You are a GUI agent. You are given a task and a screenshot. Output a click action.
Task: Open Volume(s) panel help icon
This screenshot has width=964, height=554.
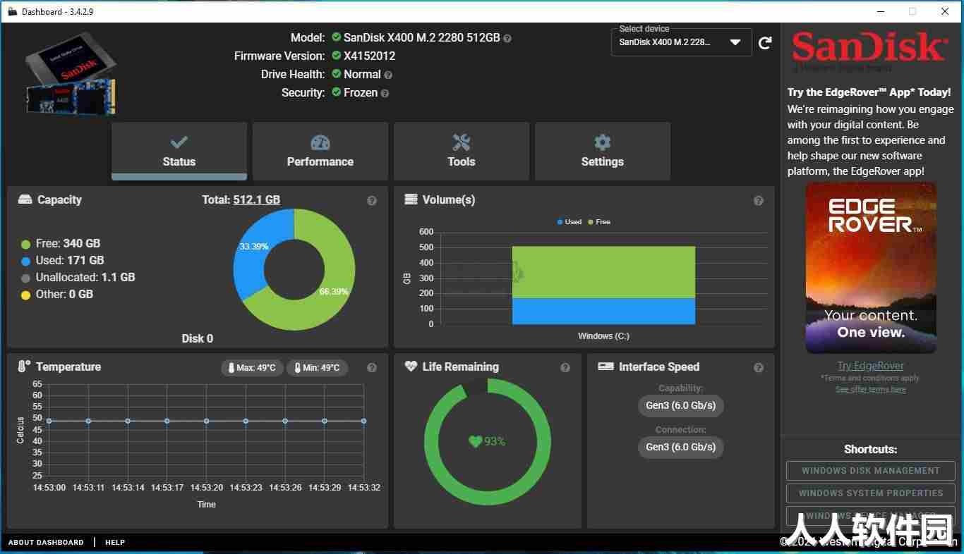tap(759, 201)
